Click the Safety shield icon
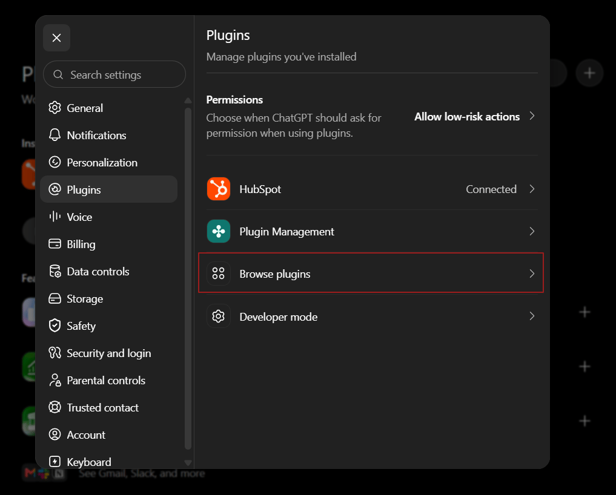The image size is (616, 495). 55,326
